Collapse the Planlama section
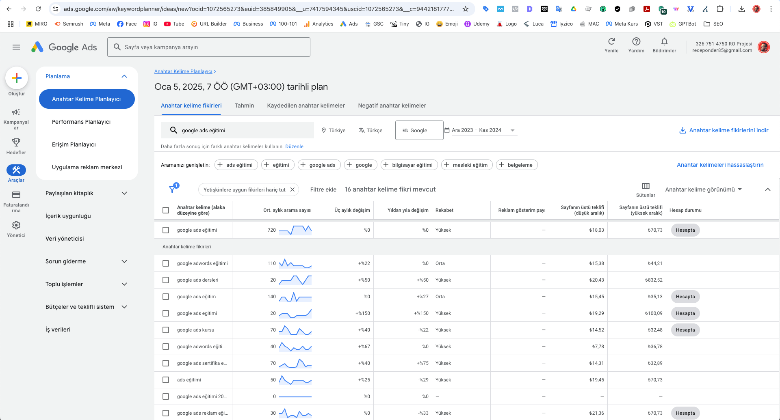The image size is (780, 420). coord(124,76)
